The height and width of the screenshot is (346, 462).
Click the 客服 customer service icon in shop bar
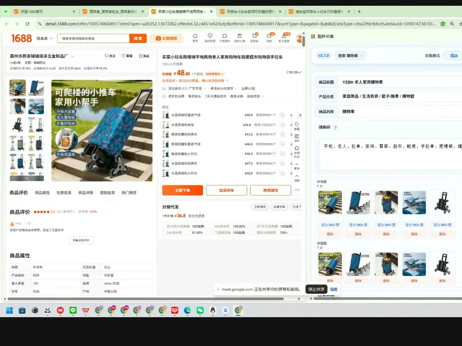(127, 56)
